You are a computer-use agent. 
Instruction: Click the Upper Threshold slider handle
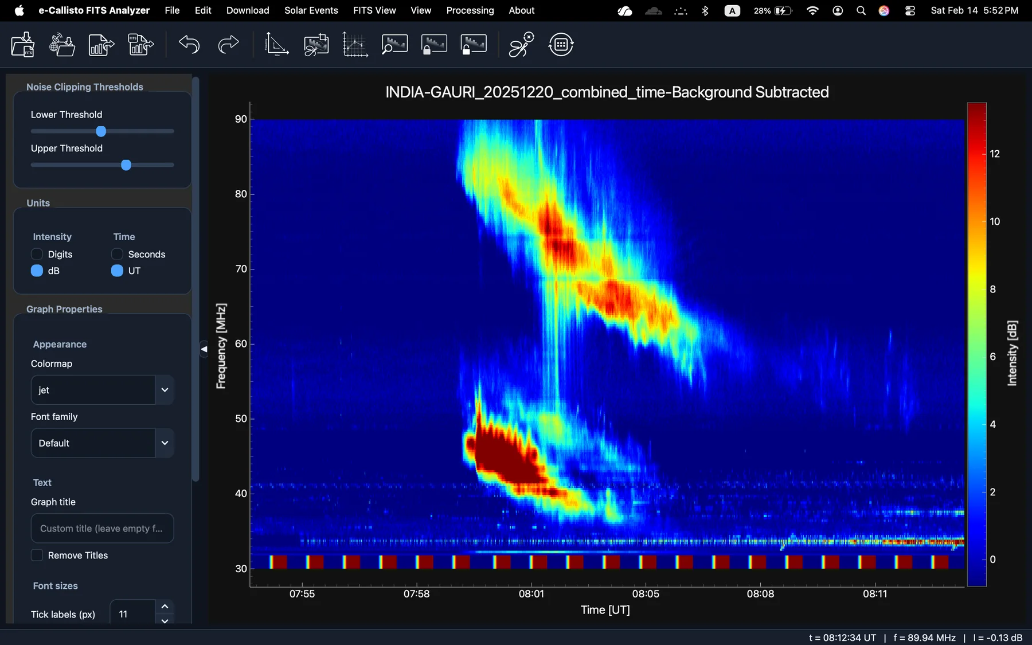pyautogui.click(x=126, y=165)
